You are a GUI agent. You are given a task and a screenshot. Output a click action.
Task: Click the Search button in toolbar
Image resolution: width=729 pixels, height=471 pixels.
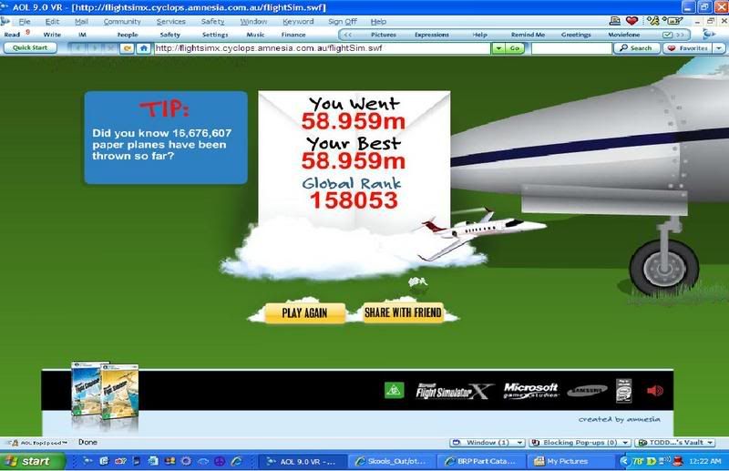[x=635, y=48]
